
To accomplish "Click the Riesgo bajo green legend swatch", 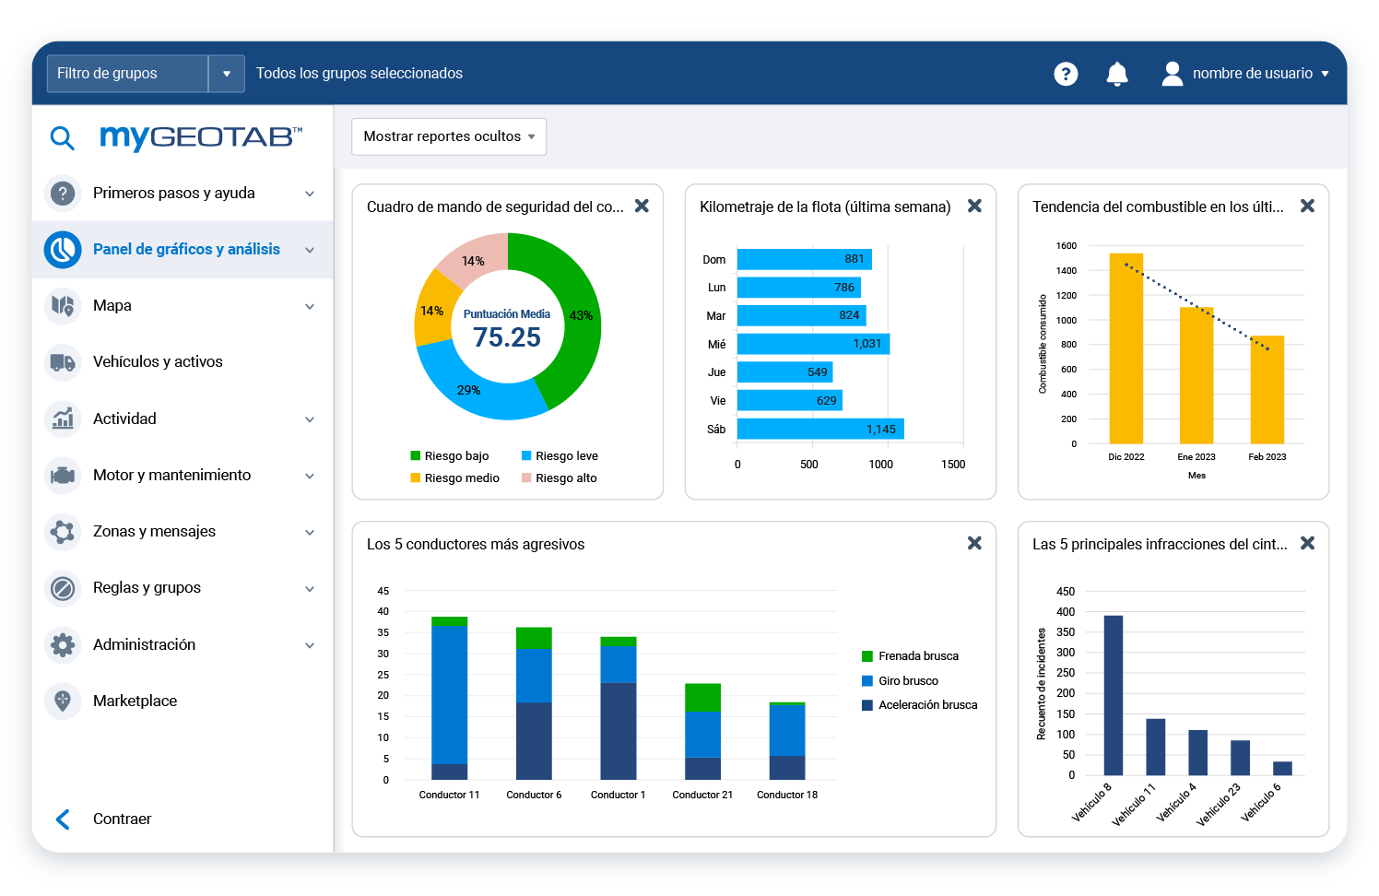I will pyautogui.click(x=414, y=455).
